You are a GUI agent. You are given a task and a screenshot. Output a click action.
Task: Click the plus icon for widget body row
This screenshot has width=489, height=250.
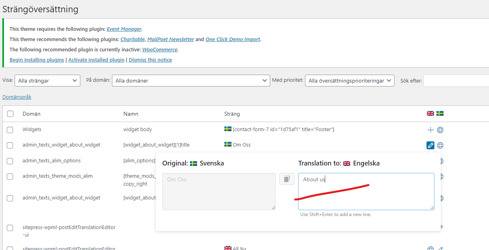point(430,130)
